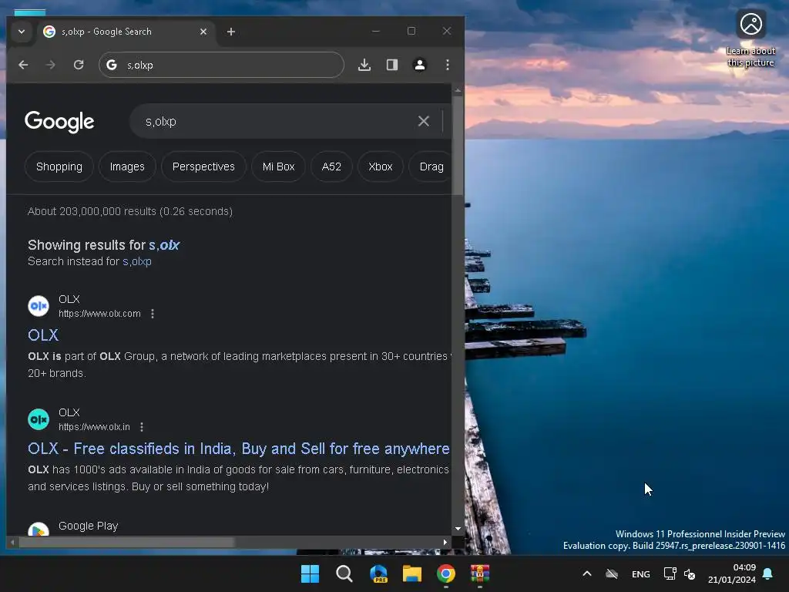Viewport: 789px width, 592px height.
Task: Click the scroll left arrow
Action: coord(12,542)
